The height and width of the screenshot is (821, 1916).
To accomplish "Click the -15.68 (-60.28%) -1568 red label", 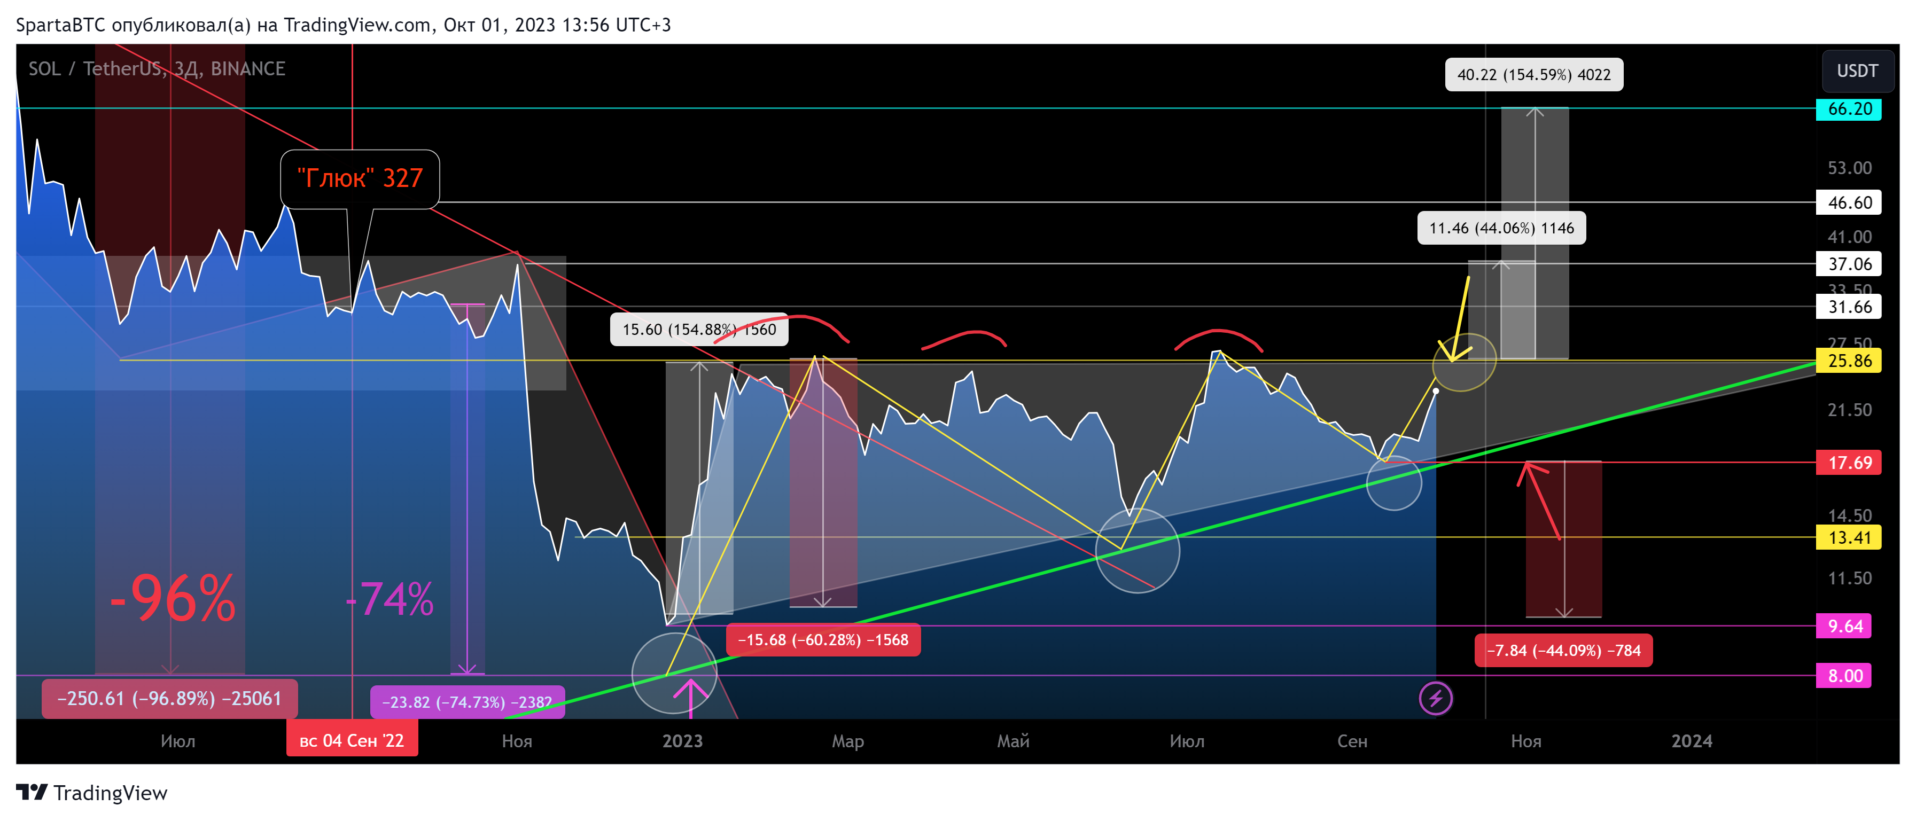I will pyautogui.click(x=823, y=639).
